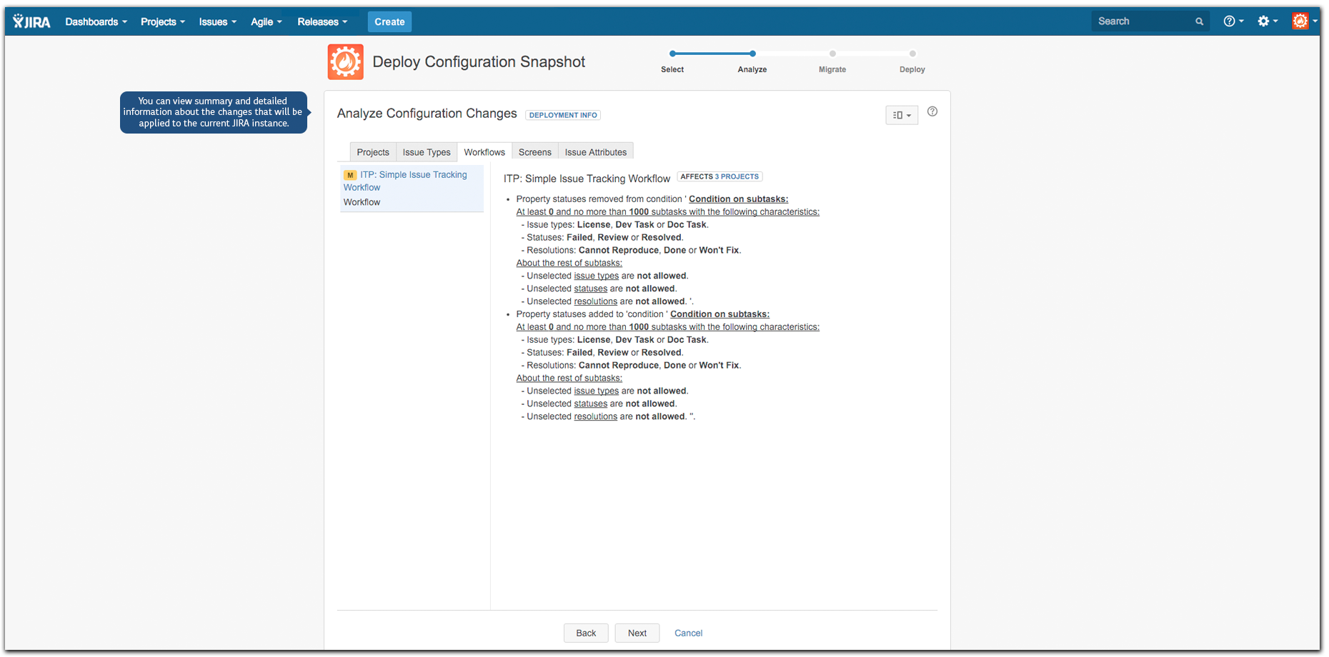Image resolution: width=1329 pixels, height=657 pixels.
Task: Click the Deploy step marker
Action: point(912,54)
